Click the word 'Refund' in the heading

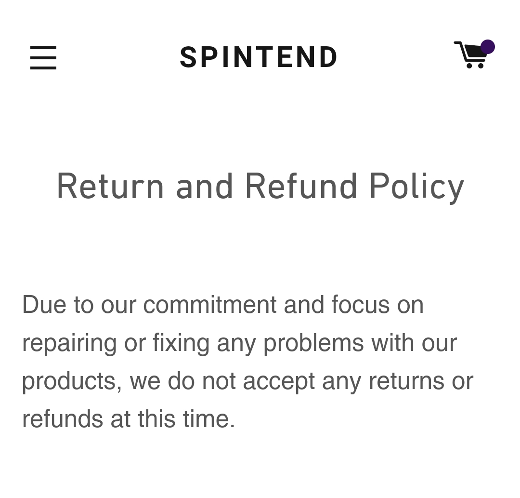click(x=301, y=187)
